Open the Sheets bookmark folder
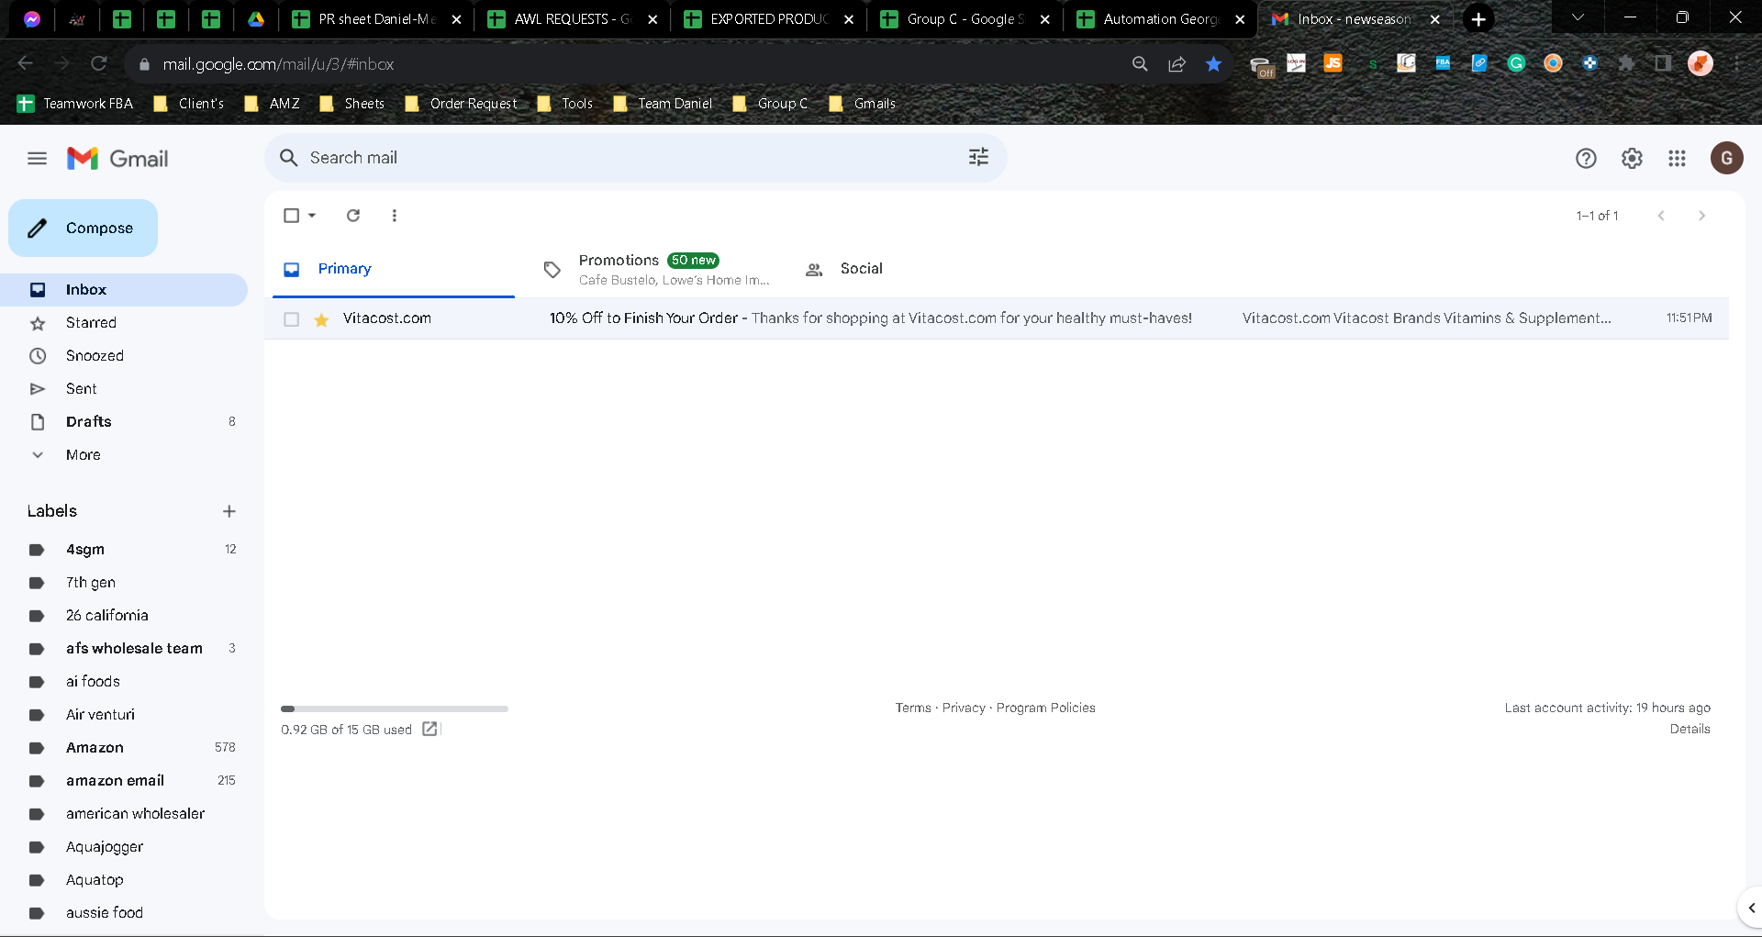This screenshot has height=937, width=1762. click(351, 104)
